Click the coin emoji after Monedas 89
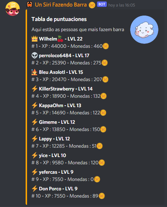The width and height of the screenshot is (167, 207). click(x=102, y=196)
